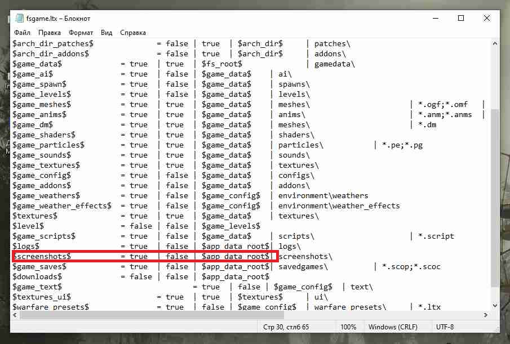The width and height of the screenshot is (510, 344).
Task: Click the $downloads$ variable name
Action: click(x=37, y=276)
